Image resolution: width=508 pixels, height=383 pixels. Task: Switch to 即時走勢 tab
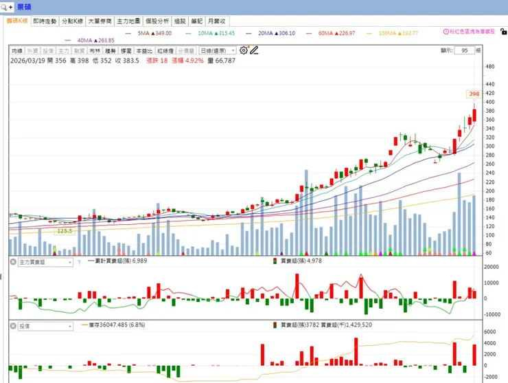[45, 21]
